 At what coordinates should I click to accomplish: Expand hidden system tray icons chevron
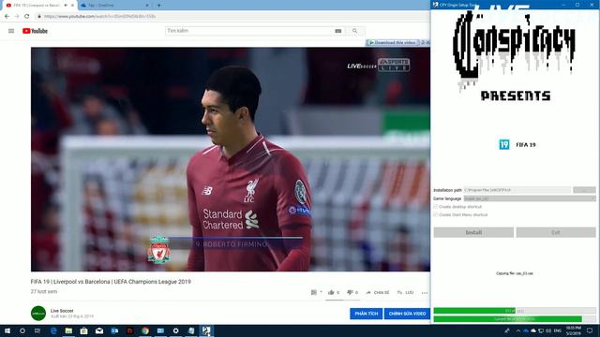(518, 330)
